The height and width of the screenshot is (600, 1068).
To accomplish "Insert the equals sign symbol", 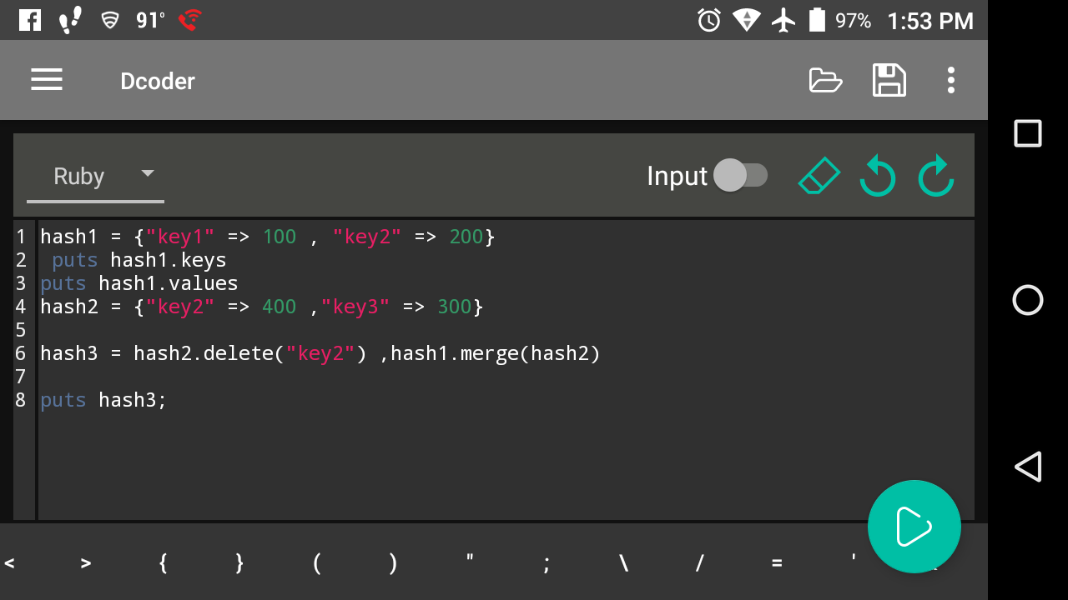I will click(777, 563).
